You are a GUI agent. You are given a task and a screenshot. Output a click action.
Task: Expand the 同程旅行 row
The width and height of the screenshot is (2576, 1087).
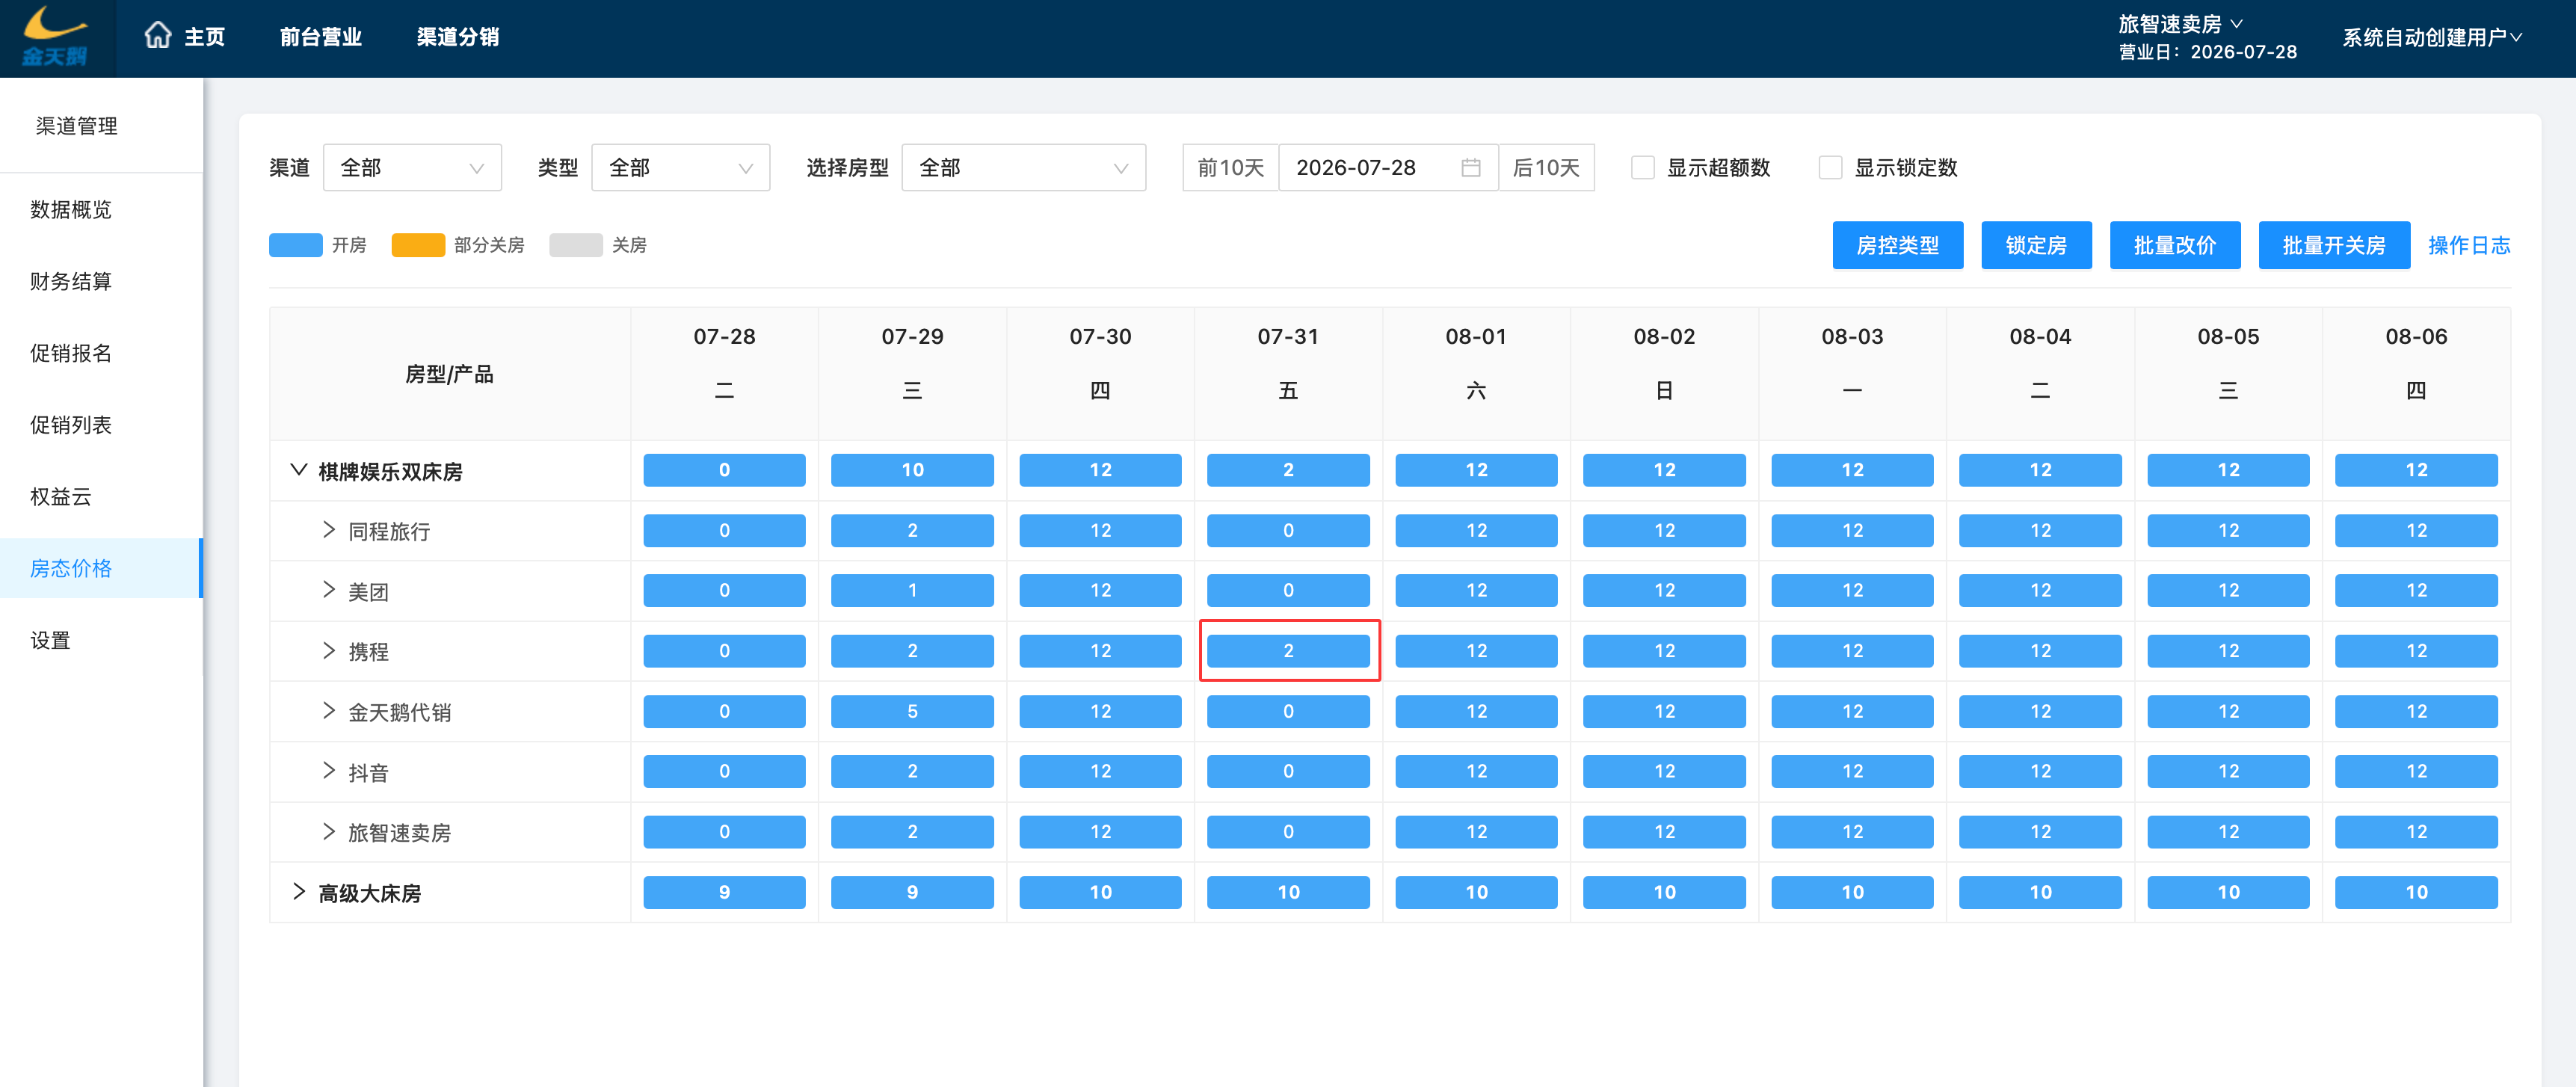(x=328, y=530)
